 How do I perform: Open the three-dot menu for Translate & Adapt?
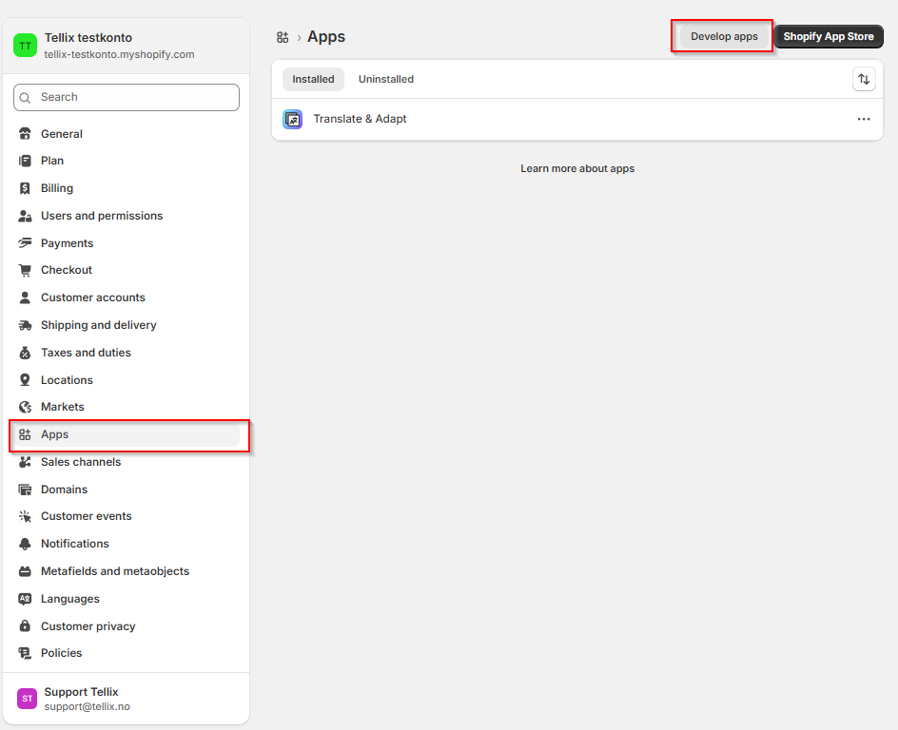coord(864,120)
